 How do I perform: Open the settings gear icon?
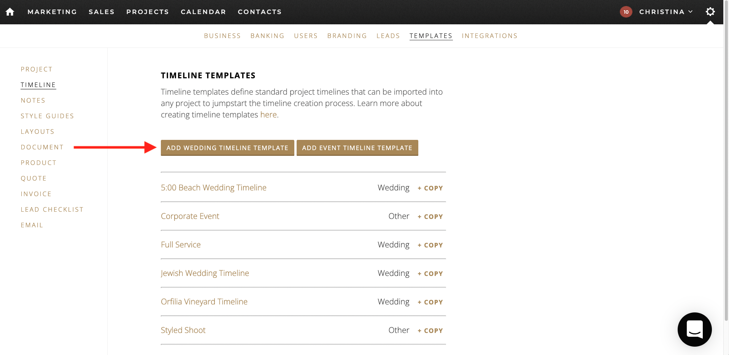pos(710,12)
